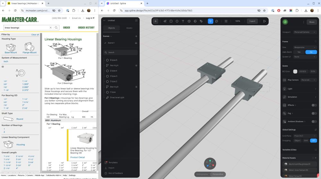Click the user avatar J in Spline

click(x=285, y=22)
